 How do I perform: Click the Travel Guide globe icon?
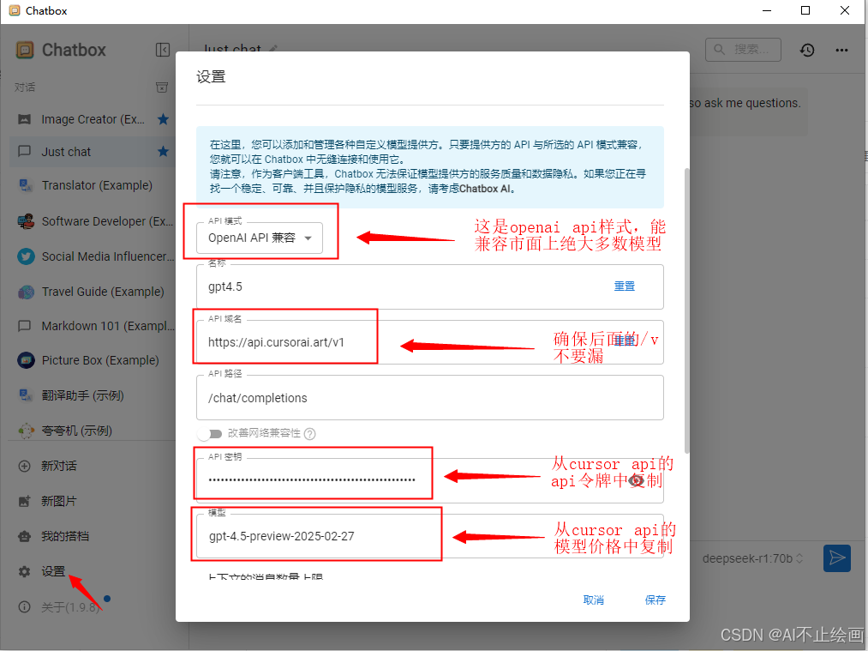[26, 292]
